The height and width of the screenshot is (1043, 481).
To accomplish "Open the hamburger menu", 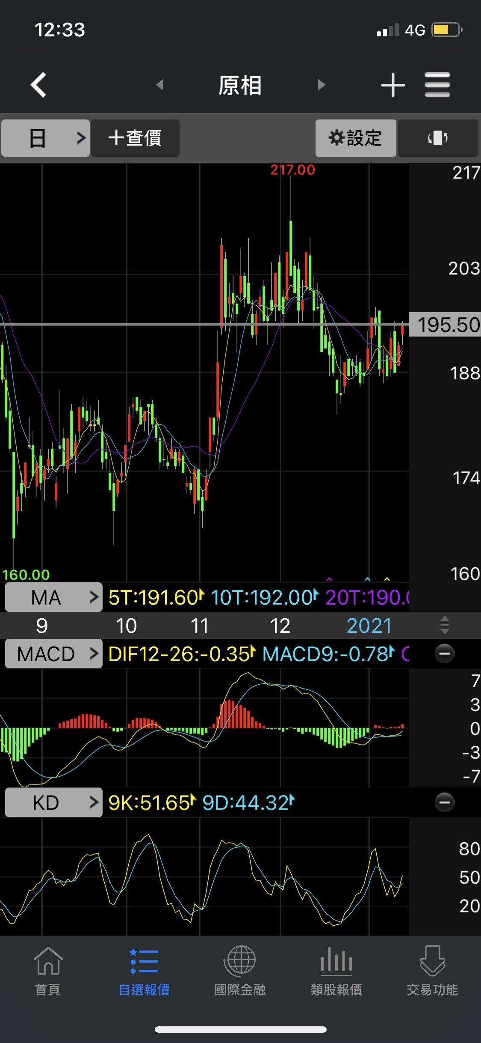I will [x=437, y=85].
